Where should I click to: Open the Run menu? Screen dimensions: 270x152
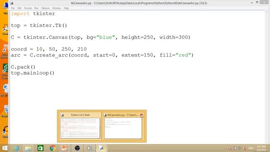coord(36,8)
